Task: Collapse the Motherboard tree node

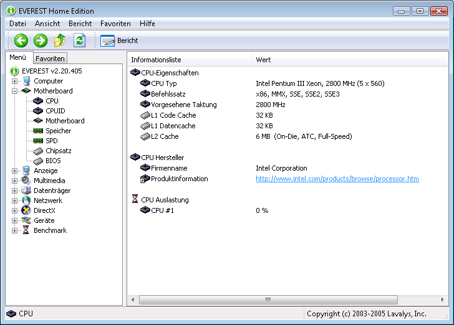Action: [x=14, y=91]
